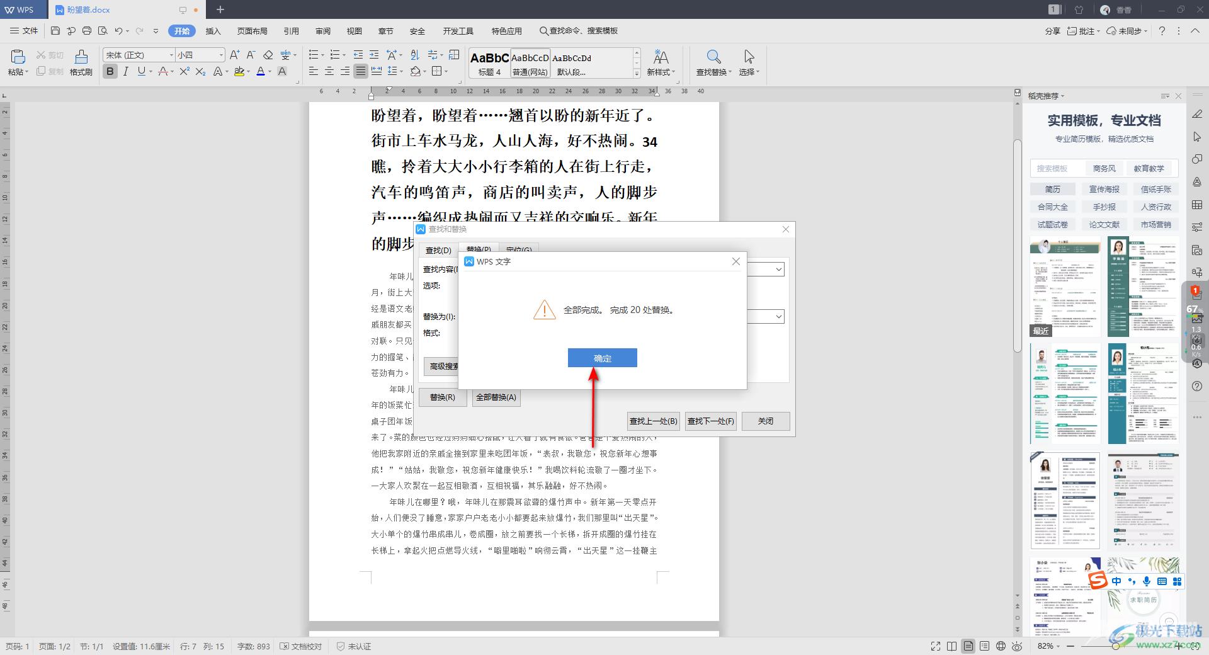Select the 标题 4 style

pyautogui.click(x=489, y=63)
